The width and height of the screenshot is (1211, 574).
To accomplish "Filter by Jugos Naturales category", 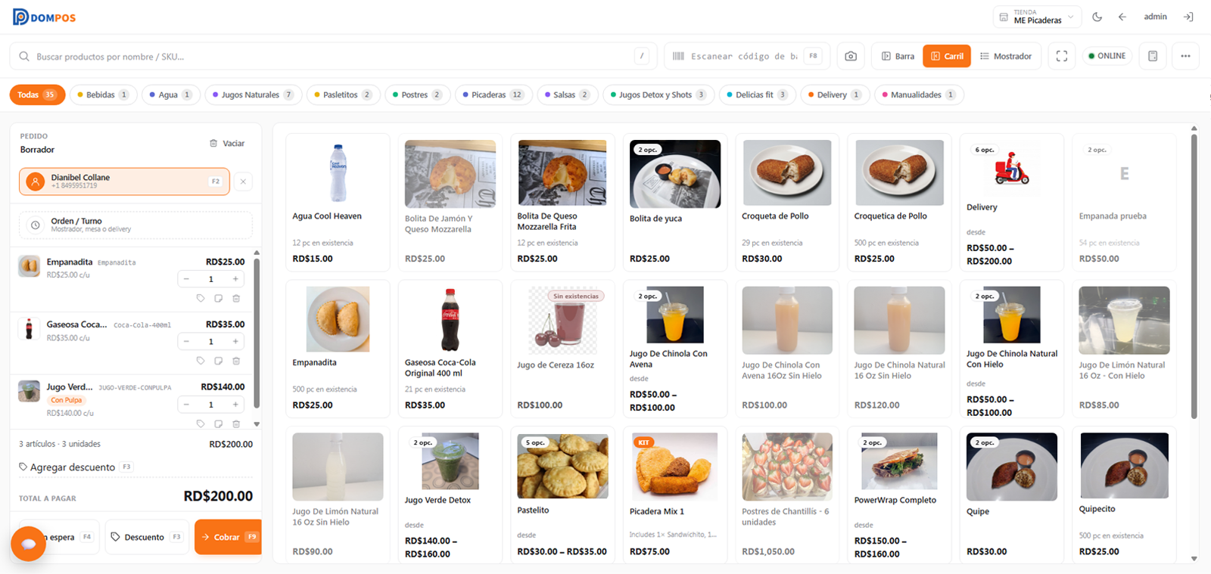I will (254, 95).
